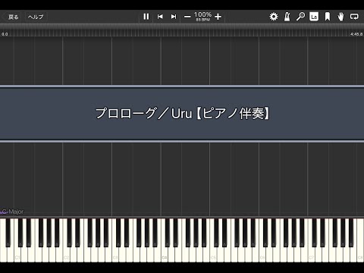This screenshot has width=364, height=273.
Task: Toggle the metronome icon
Action: click(287, 17)
